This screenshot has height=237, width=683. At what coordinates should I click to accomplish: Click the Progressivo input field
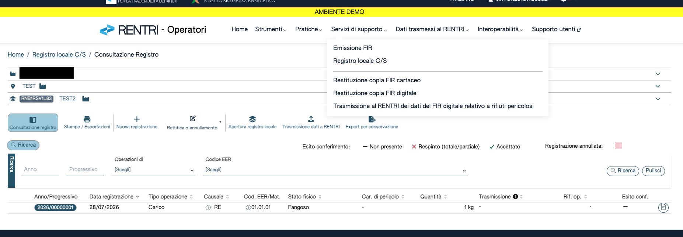coord(85,170)
